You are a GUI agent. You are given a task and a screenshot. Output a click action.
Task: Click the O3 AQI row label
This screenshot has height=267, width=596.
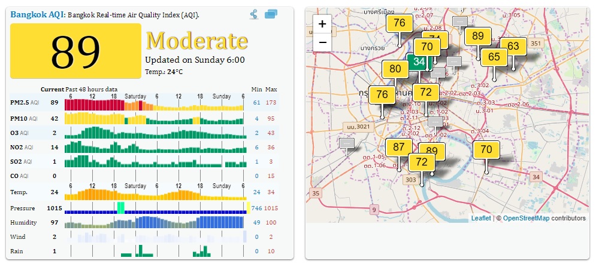(19, 133)
